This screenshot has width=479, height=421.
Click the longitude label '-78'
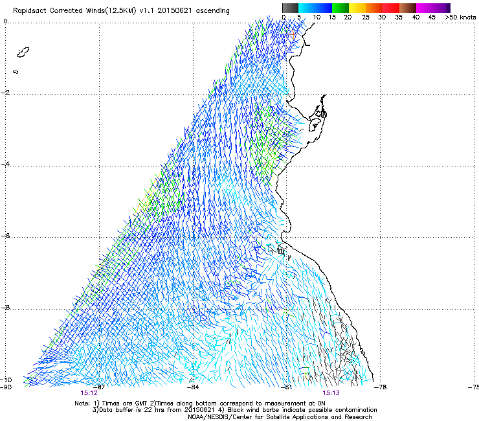[381, 387]
